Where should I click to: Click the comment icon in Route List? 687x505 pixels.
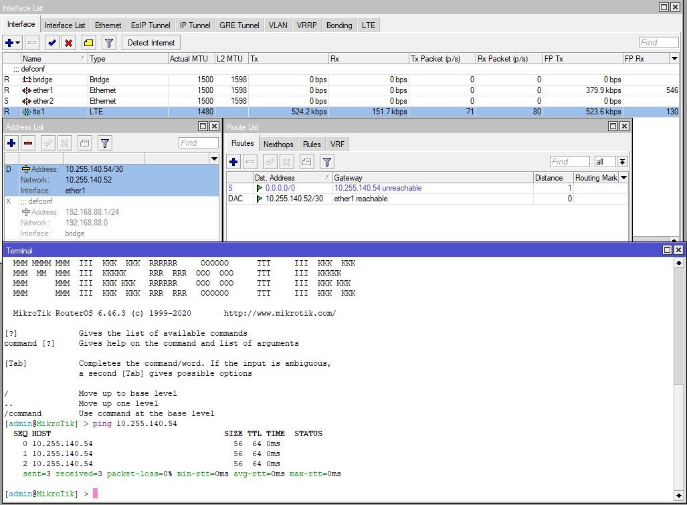click(306, 162)
